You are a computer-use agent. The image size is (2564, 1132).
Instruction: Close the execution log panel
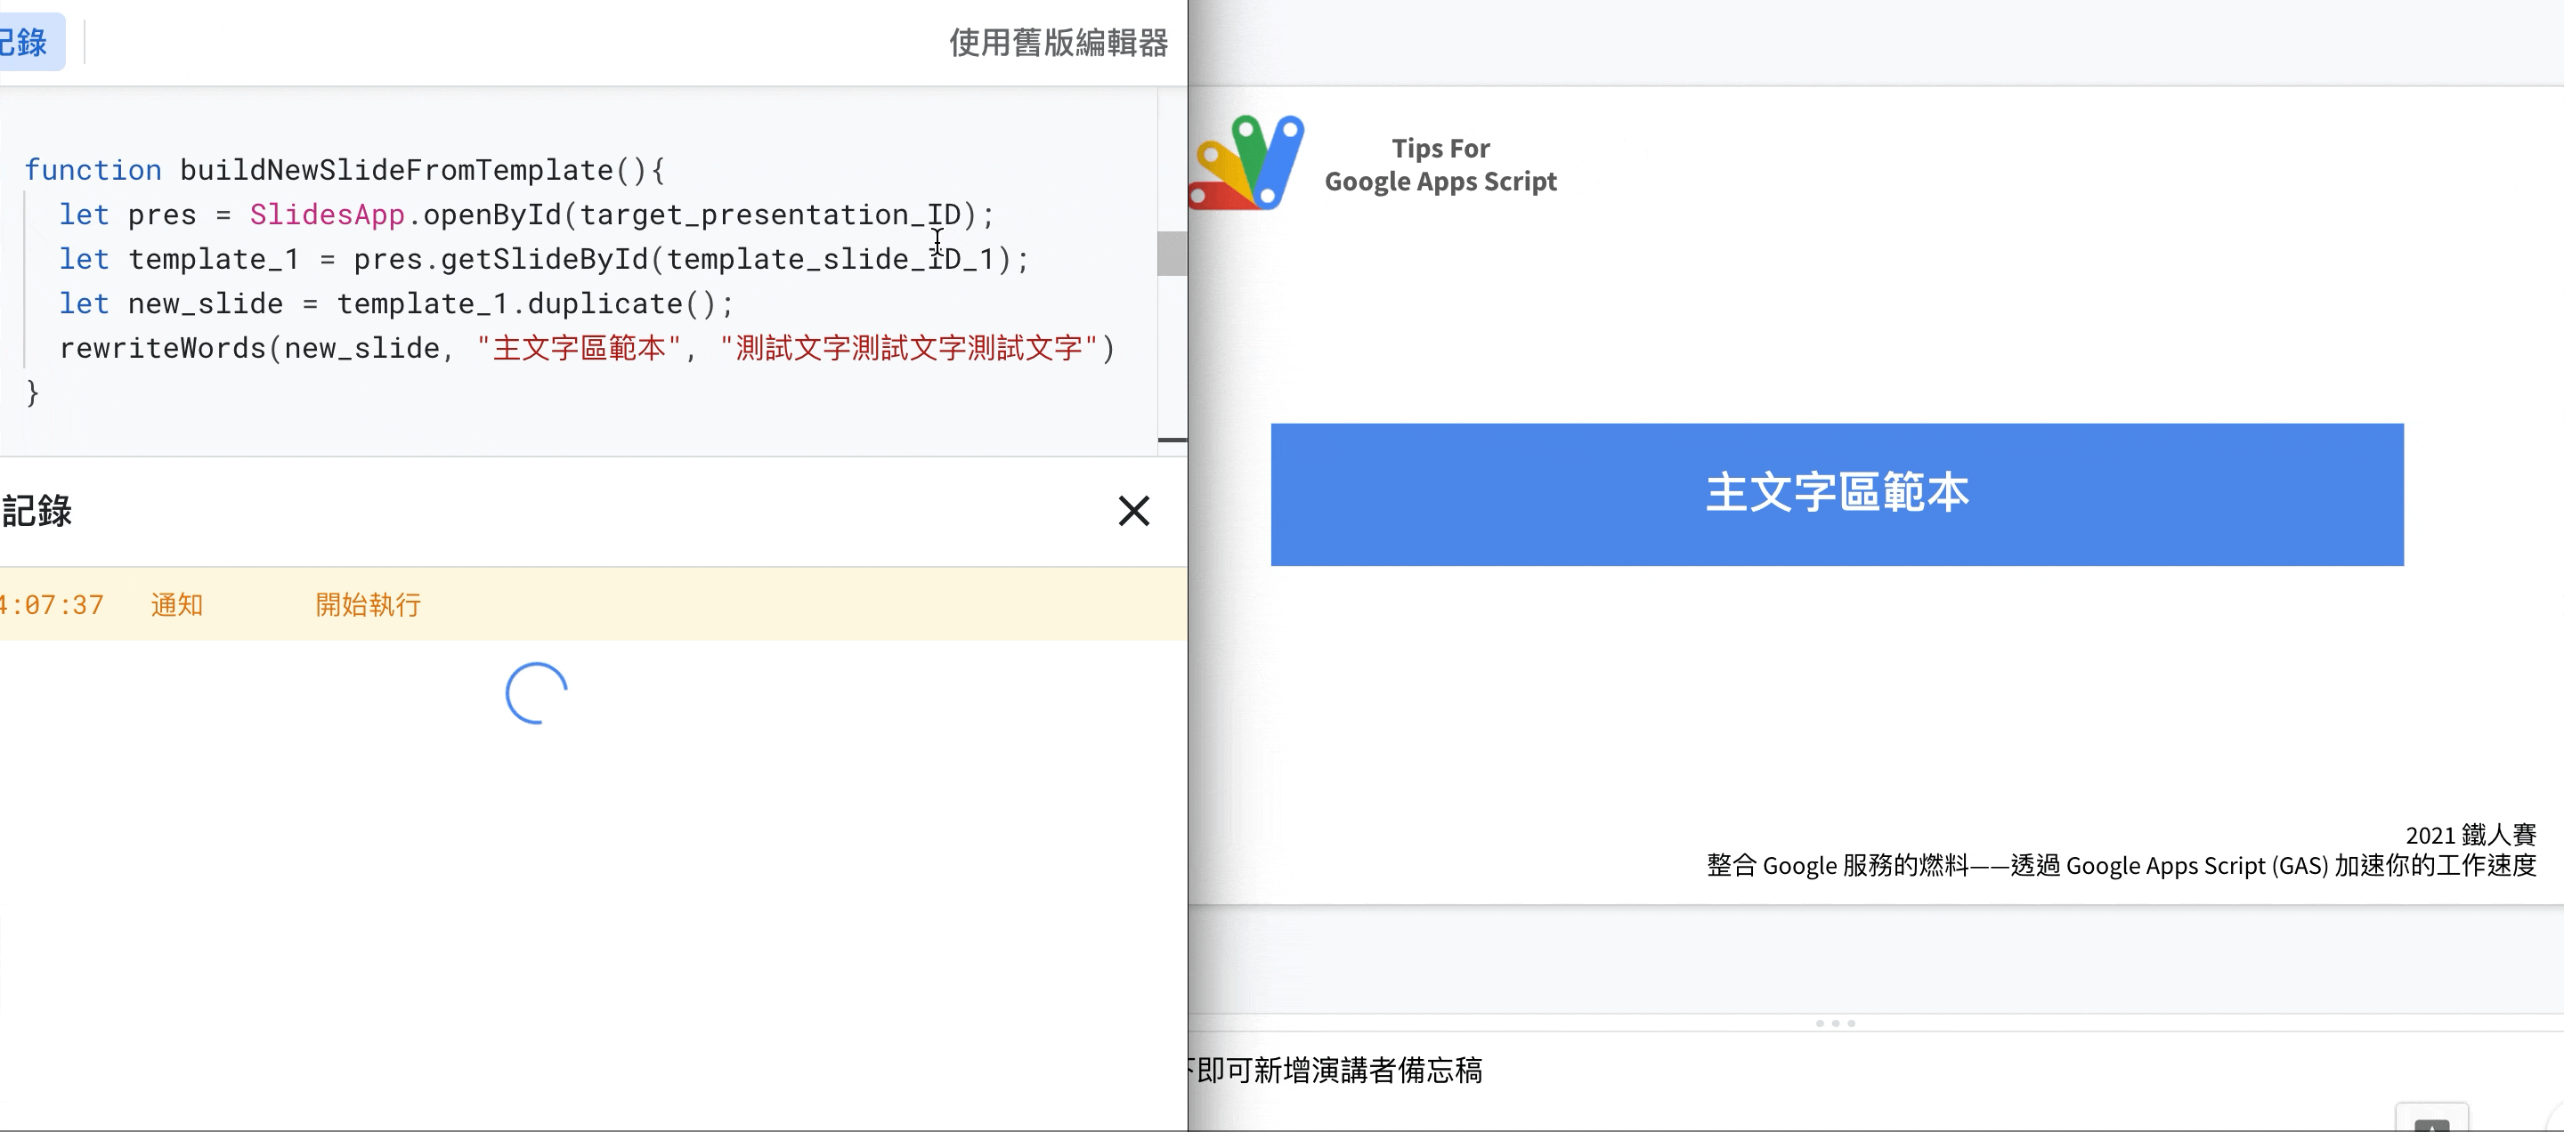point(1133,512)
